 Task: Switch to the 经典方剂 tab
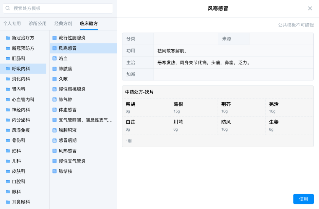(63, 24)
